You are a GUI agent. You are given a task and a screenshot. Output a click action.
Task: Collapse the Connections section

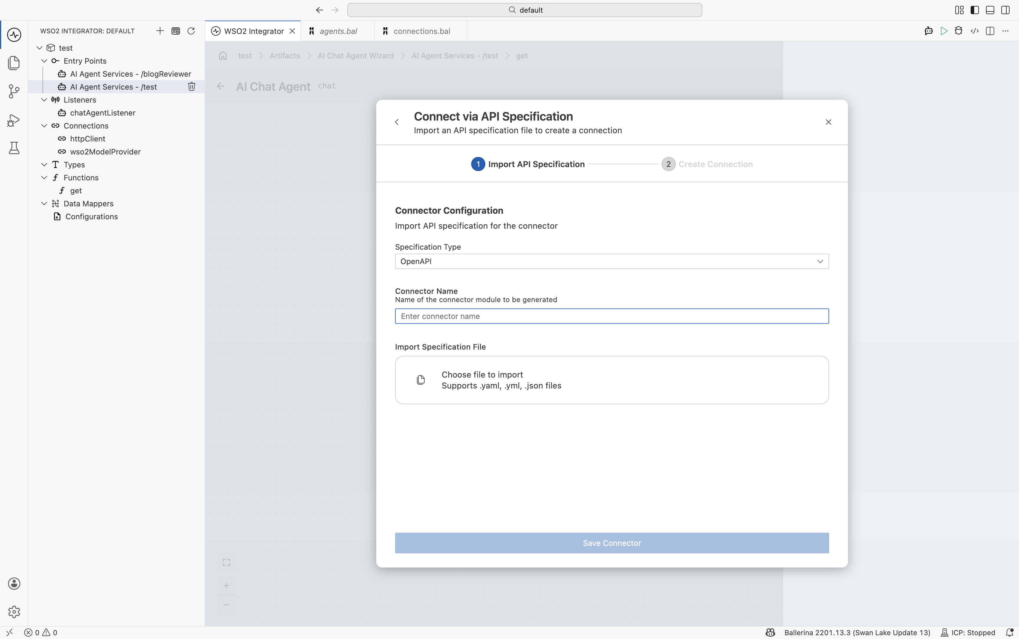tap(45, 126)
